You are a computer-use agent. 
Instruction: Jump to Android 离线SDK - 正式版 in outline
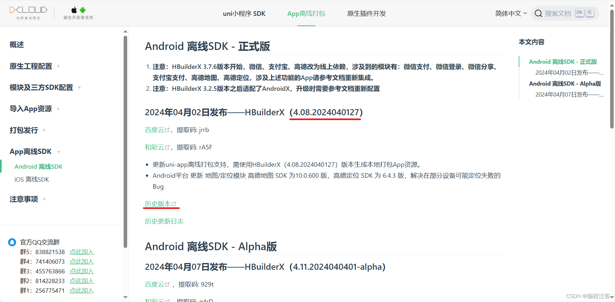pyautogui.click(x=563, y=61)
